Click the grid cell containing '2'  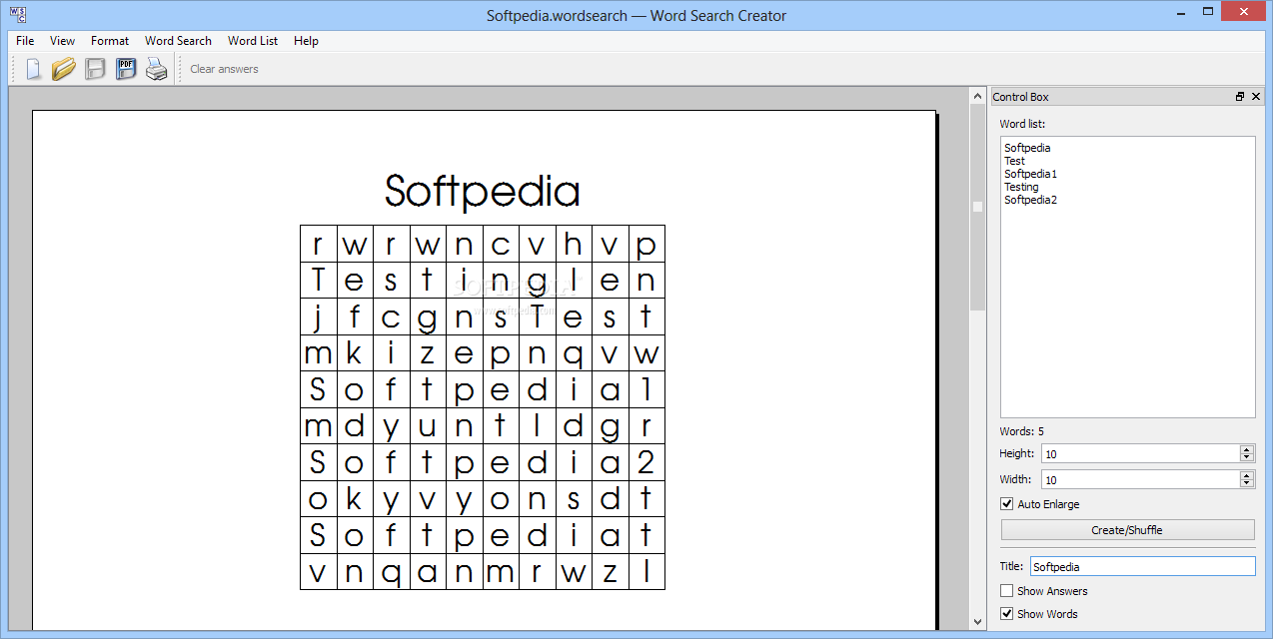[646, 462]
